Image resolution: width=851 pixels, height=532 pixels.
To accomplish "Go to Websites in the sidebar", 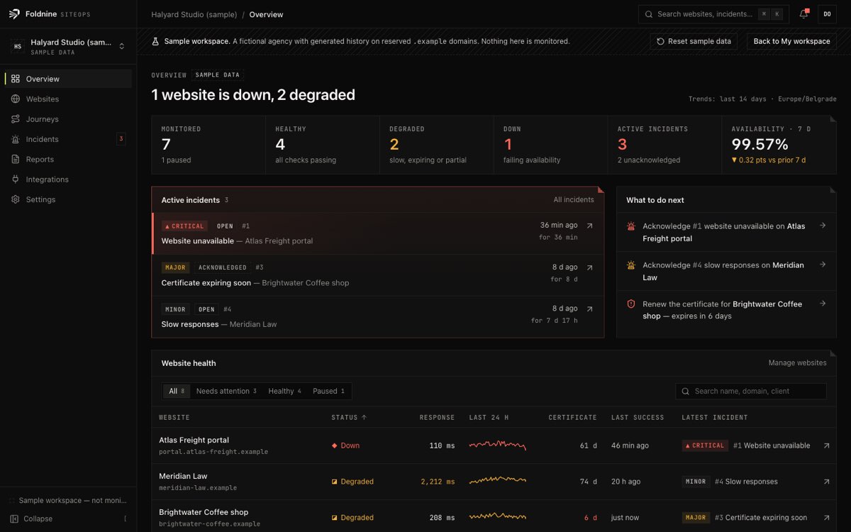I will pyautogui.click(x=68, y=99).
